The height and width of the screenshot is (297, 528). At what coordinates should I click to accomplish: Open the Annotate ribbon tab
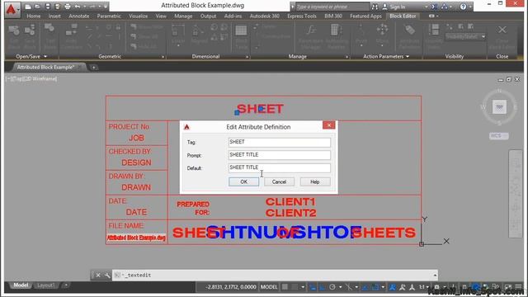point(79,16)
